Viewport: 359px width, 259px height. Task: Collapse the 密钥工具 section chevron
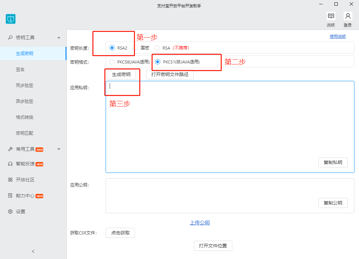coord(59,38)
